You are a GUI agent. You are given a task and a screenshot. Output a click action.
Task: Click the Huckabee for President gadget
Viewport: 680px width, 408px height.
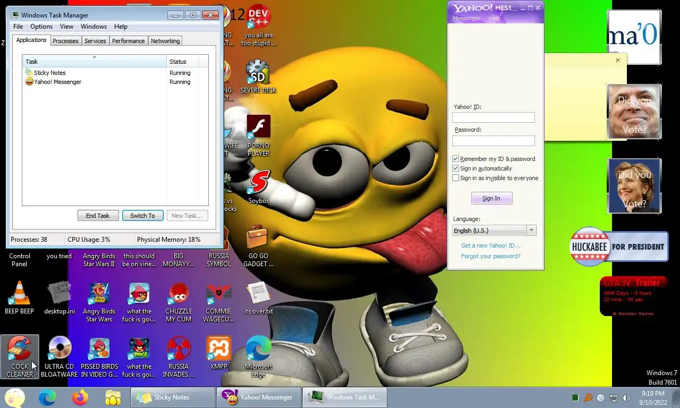[x=619, y=246]
